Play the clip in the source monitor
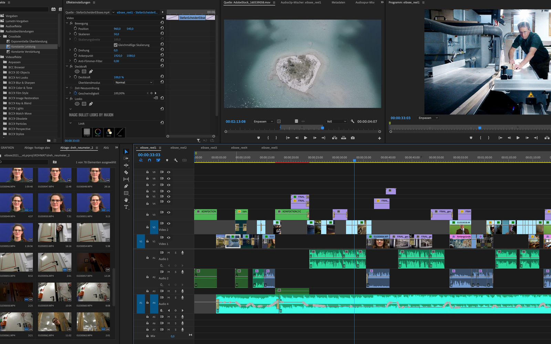Image resolution: width=551 pixels, height=344 pixels. tap(305, 138)
